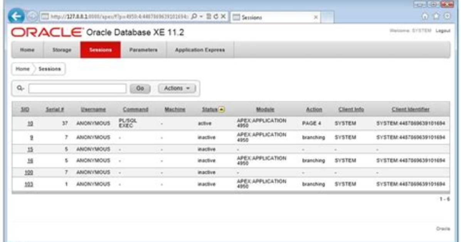Click the browser address bar URL
This screenshot has width=461, height=242.
click(119, 17)
